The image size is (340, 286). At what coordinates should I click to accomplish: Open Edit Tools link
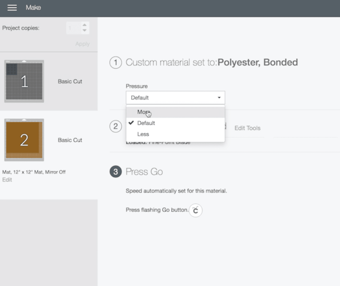coord(247,128)
